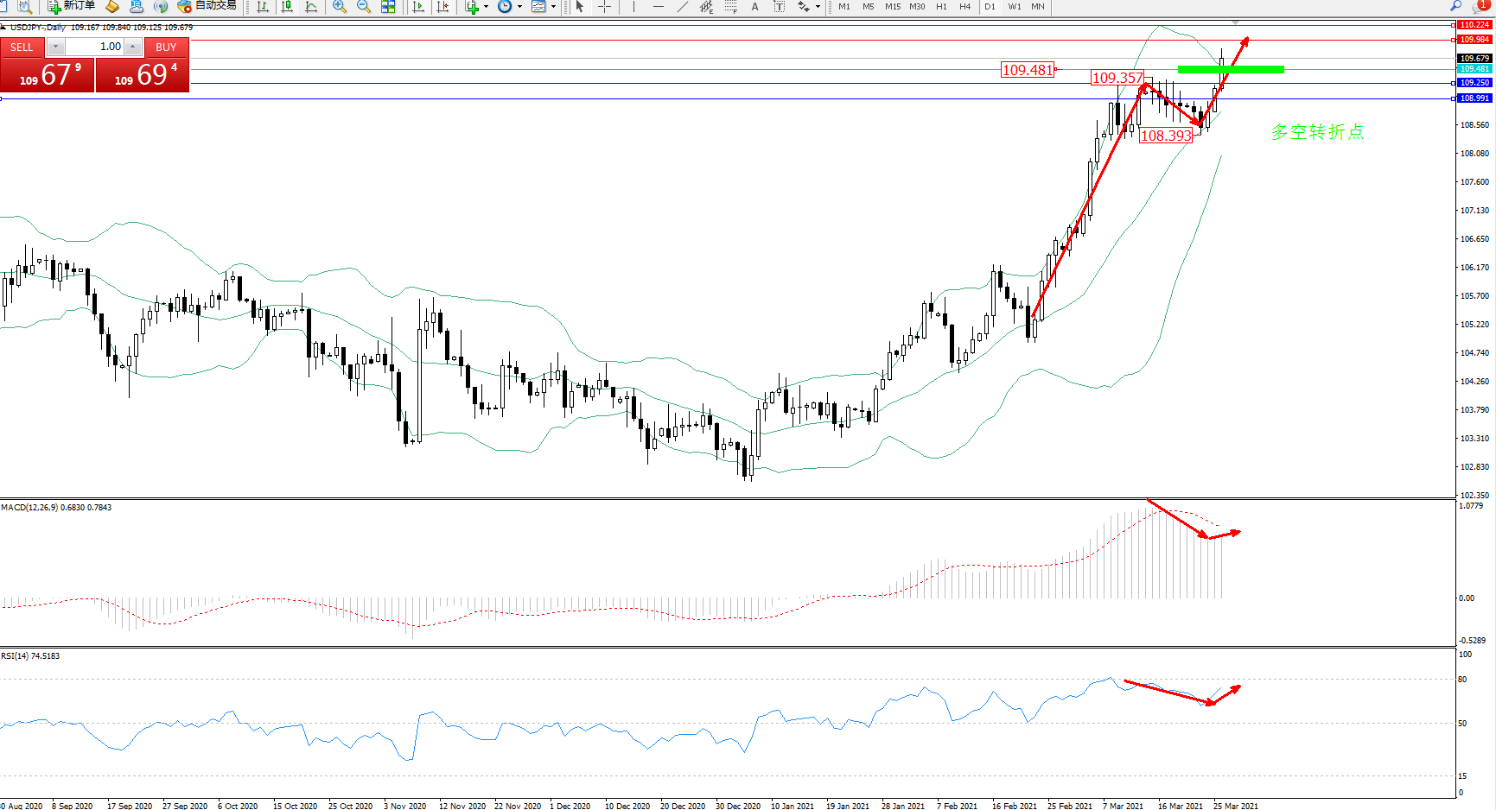Switch chart to candlestick display
Screen dimensions: 1496x810
pyautogui.click(x=287, y=7)
